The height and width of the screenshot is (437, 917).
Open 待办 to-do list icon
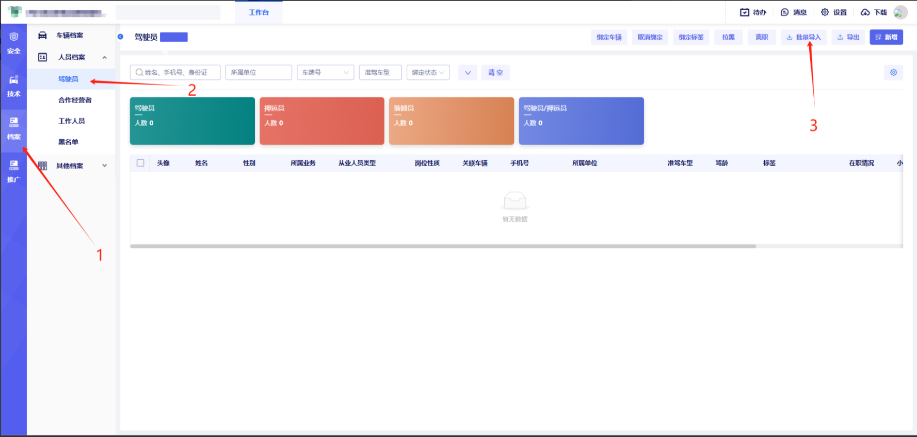(745, 12)
